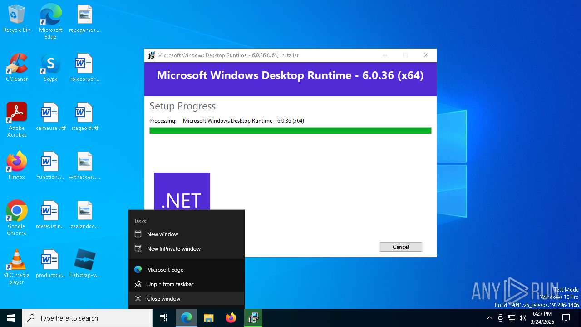Open the network status tray icon

(512, 318)
